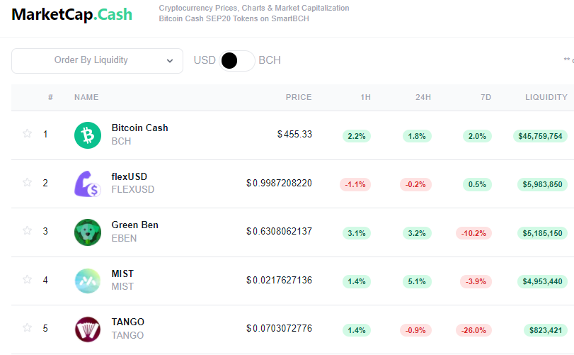Open the Order By Liquidity dropdown
Screen dimensions: 574x355
click(98, 61)
